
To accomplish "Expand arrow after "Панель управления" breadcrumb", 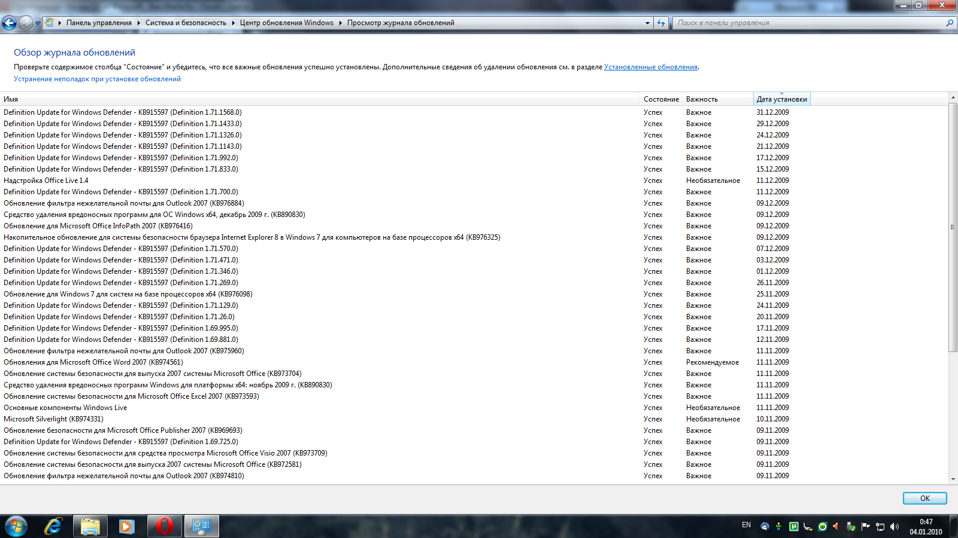I will 138,23.
